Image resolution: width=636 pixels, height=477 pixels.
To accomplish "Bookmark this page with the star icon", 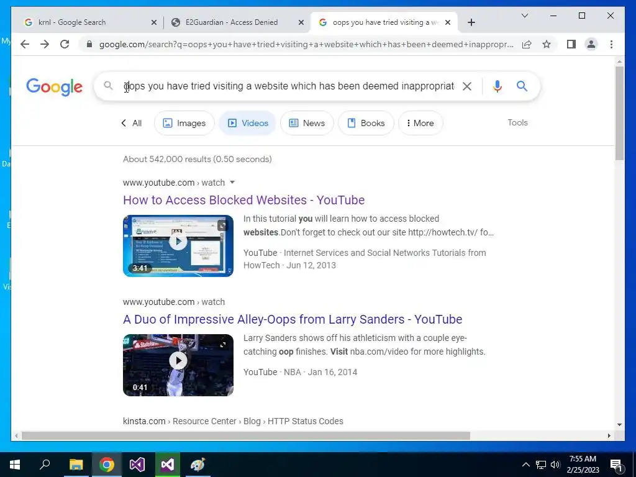I will pos(547,44).
